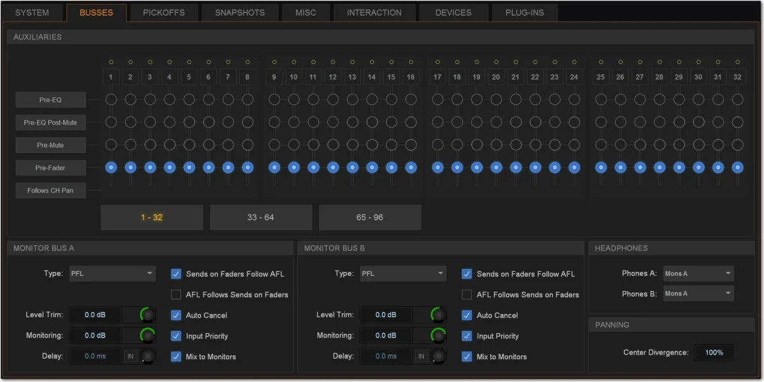Select Pre-Fader node for aux 12
This screenshot has height=382, width=764.
tap(333, 167)
